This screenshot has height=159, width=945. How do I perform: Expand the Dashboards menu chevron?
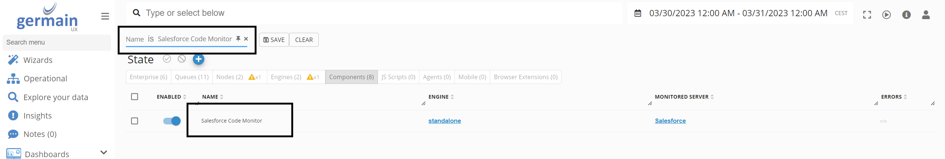coord(104,152)
